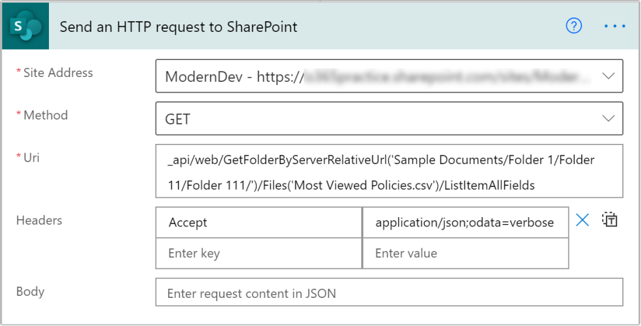641x326 pixels.
Task: Focus the empty Enter value field
Action: (x=465, y=253)
